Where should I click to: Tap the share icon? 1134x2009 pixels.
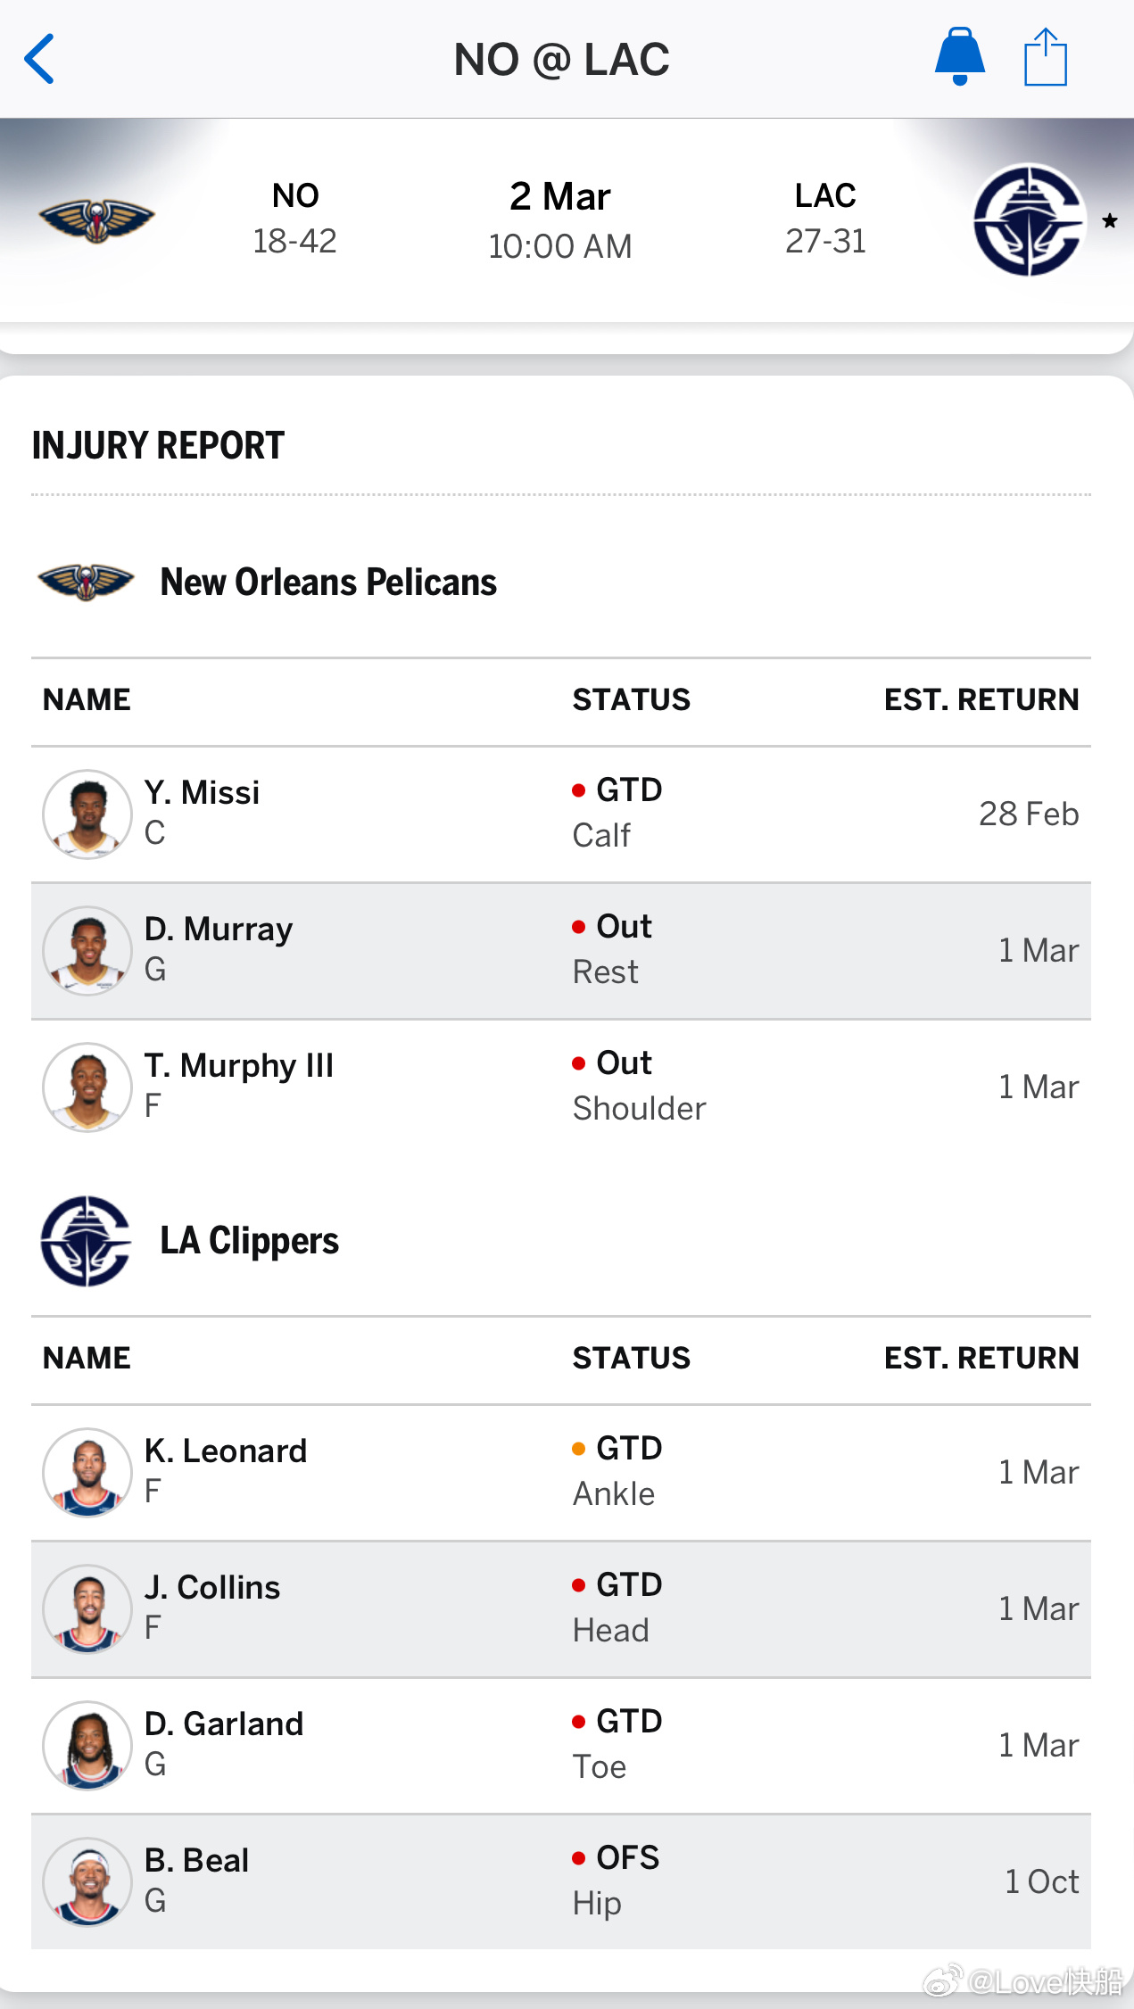1046,58
